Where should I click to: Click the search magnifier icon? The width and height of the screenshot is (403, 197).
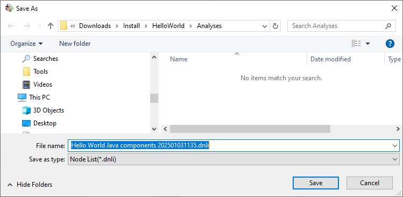pos(388,26)
